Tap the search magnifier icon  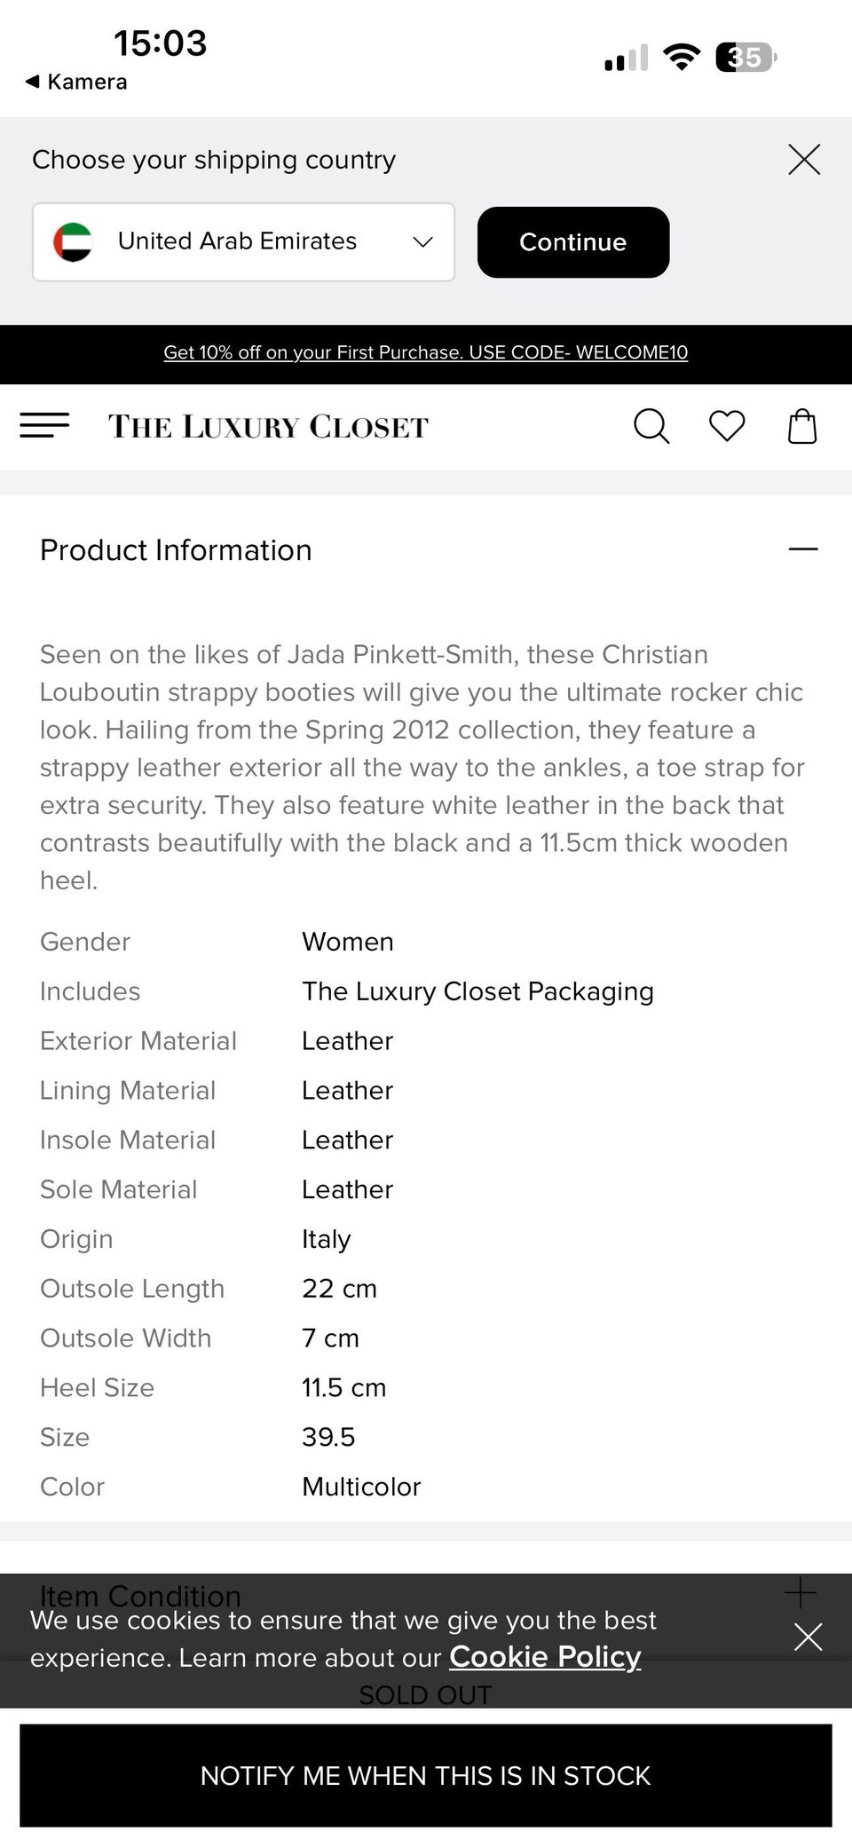click(651, 426)
